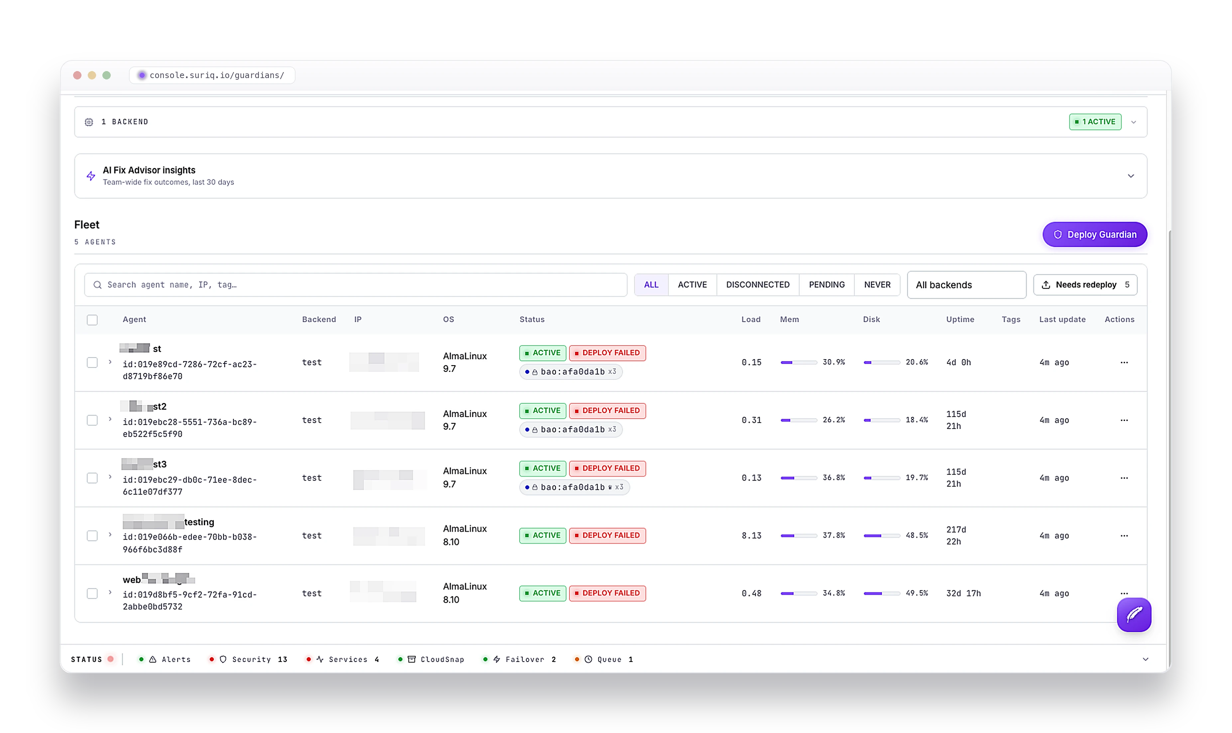Click the AI Fix Advisor lightning bolt icon
The image size is (1232, 733).
(x=91, y=176)
